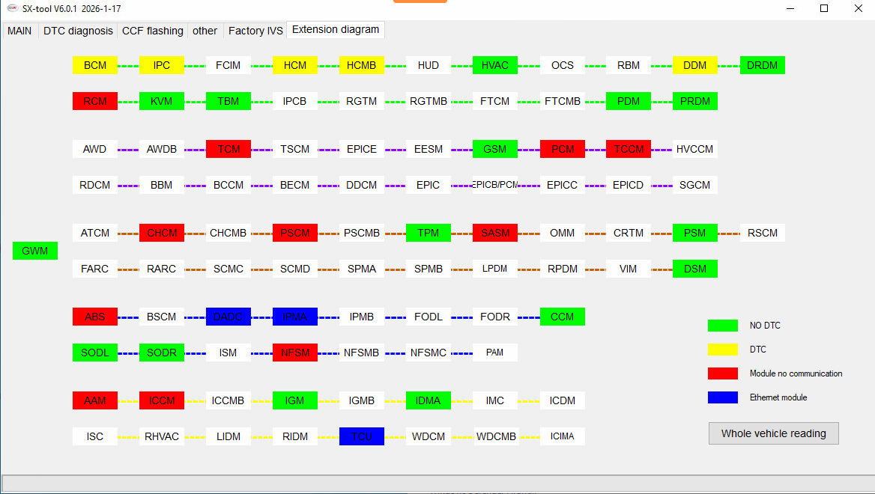Select the green HVAC module
The height and width of the screenshot is (494, 875).
click(495, 65)
